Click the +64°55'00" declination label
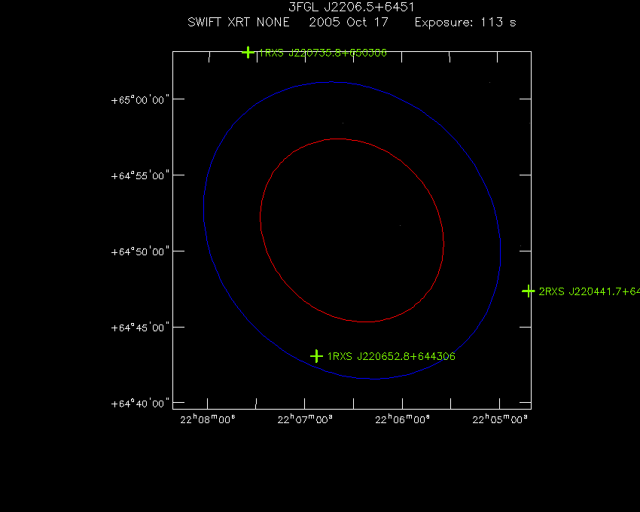Viewport: 640px width, 512px height. pos(140,176)
